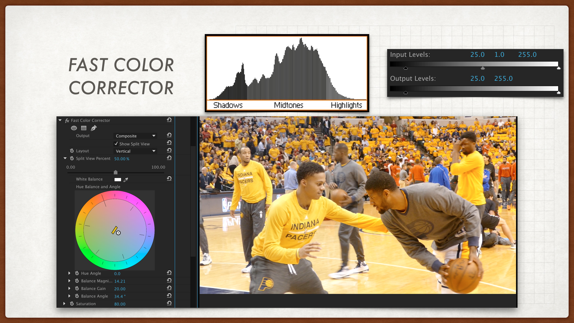
Task: Click the Split View Percent value 50.00 %
Action: coord(122,159)
